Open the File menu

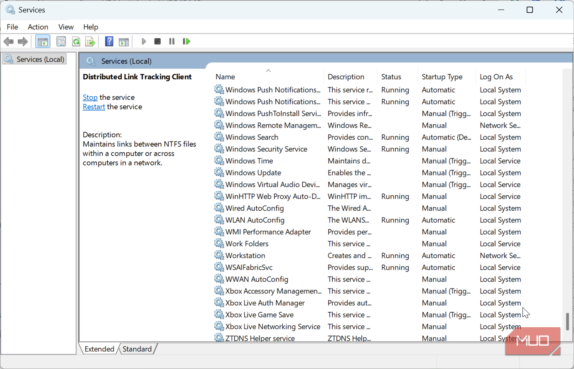pyautogui.click(x=12, y=27)
